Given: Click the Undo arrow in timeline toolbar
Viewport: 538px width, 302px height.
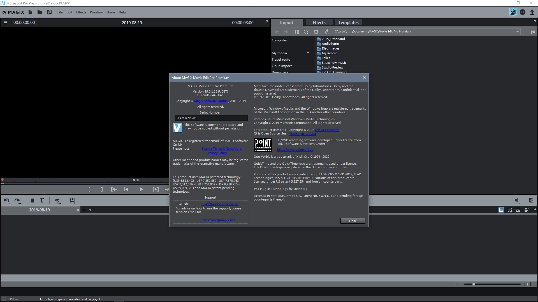Looking at the screenshot, I should pyautogui.click(x=7, y=200).
